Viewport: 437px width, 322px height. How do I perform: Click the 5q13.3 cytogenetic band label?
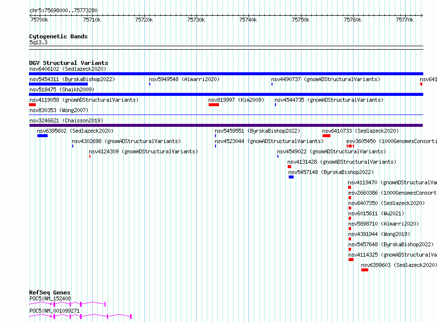pos(38,42)
